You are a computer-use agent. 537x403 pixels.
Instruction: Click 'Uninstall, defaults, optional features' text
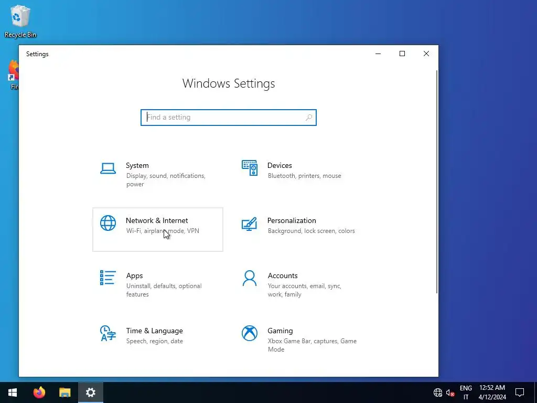pyautogui.click(x=164, y=290)
